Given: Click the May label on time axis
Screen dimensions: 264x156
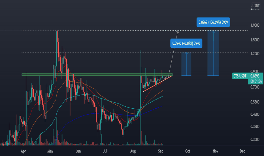Looking at the screenshot, I should (x=50, y=151).
